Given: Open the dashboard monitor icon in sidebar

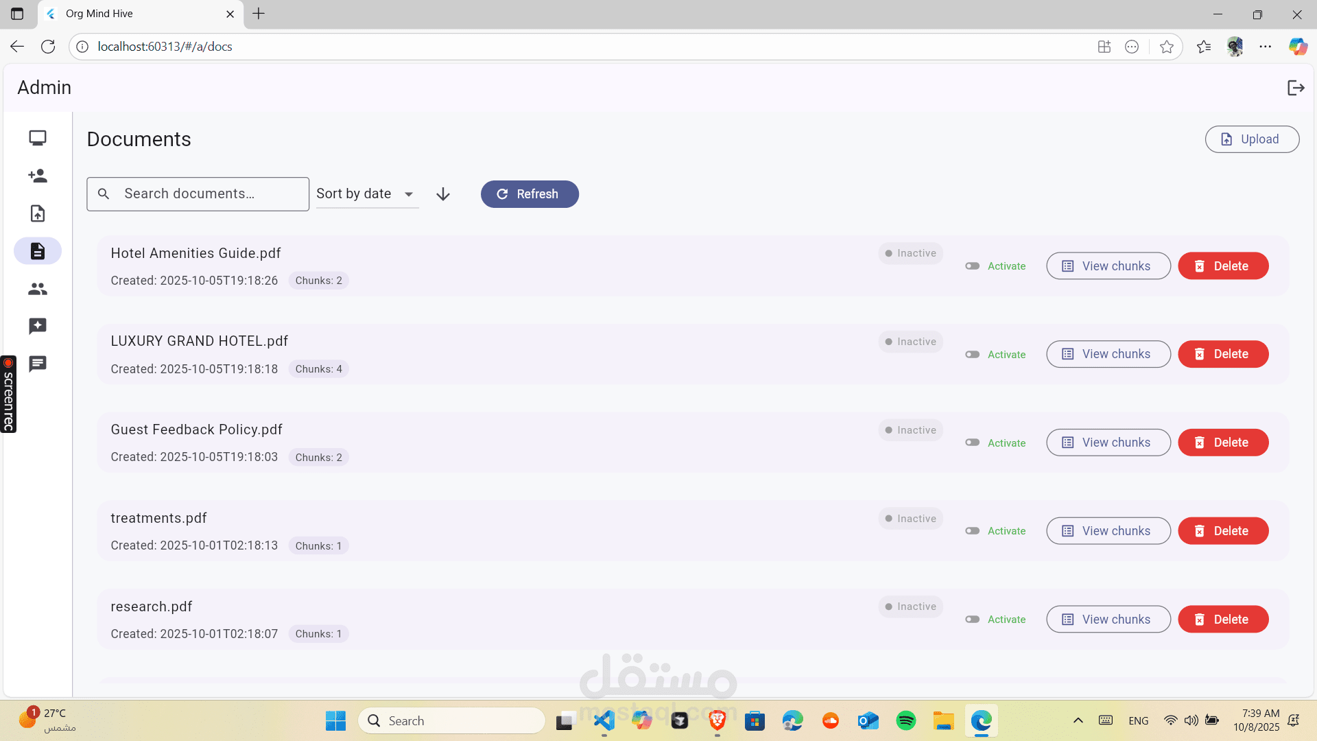Looking at the screenshot, I should click(x=38, y=138).
